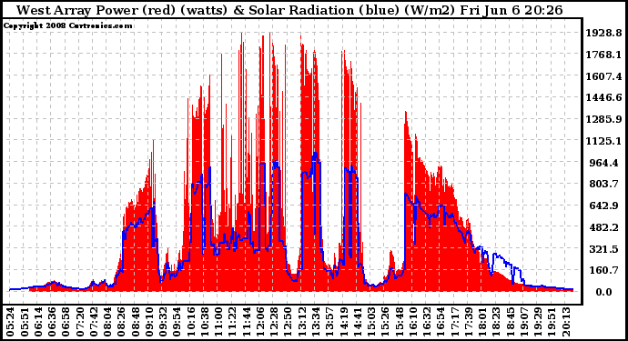628x341 pixels.
Task: Click the 20:13 time label
Action: tap(565, 322)
